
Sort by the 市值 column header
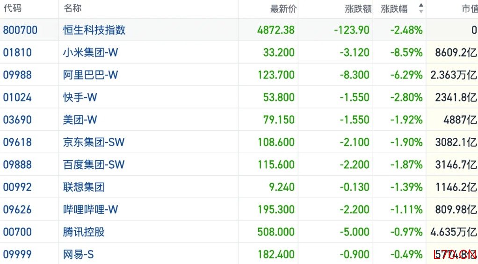[x=470, y=9]
